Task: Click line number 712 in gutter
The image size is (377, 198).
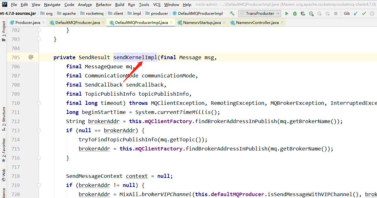Action: coord(16,121)
